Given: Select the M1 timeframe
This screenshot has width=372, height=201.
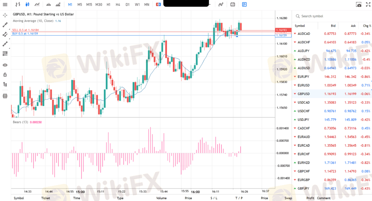Looking at the screenshot, I should tap(70, 4).
